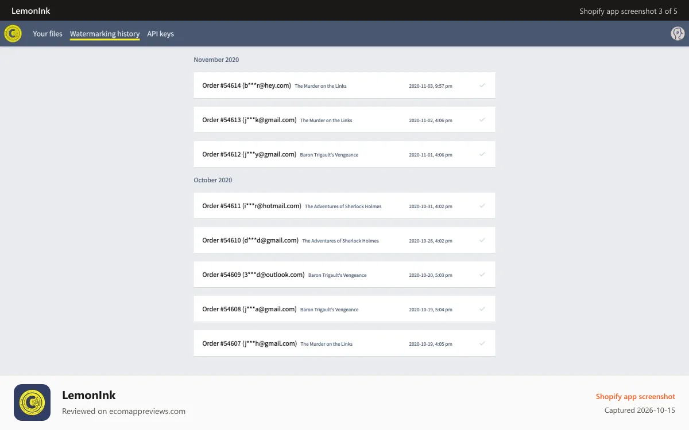Viewport: 689px width, 430px height.
Task: Click the LemonInk lemon logo in navbar
Action: coord(13,34)
